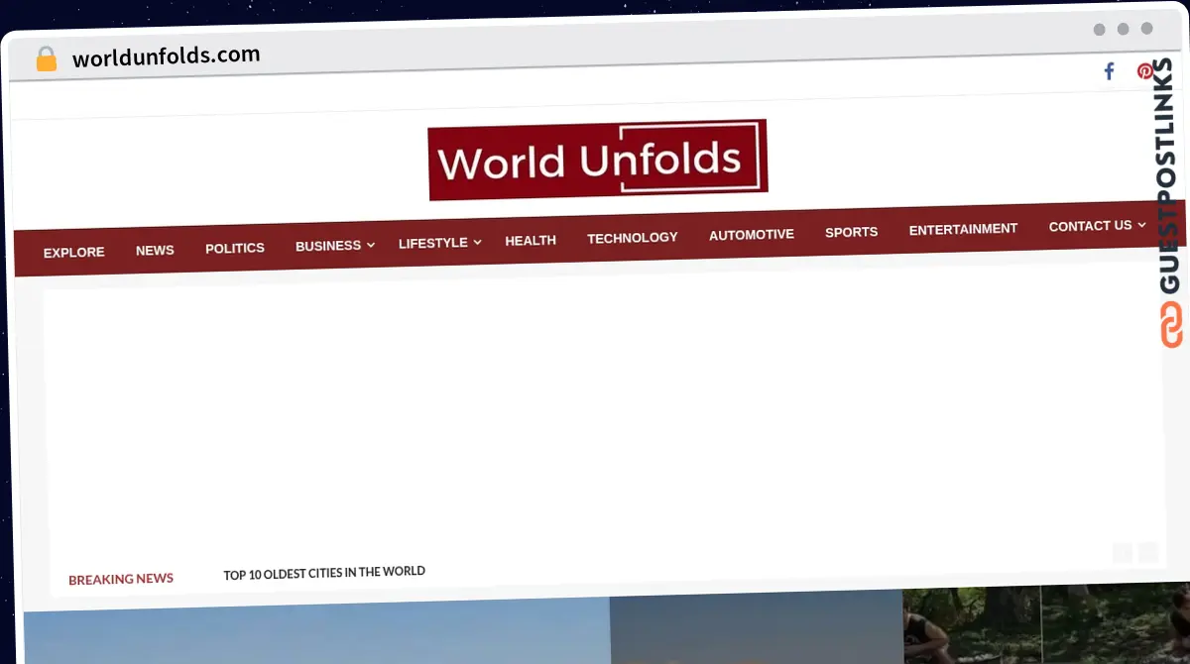Screen dimensions: 1190x664
Task: Open the Entertainment section
Action: point(964,229)
